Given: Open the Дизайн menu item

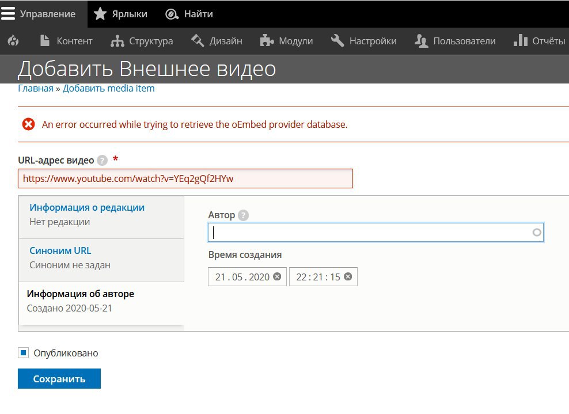Looking at the screenshot, I should coord(217,41).
